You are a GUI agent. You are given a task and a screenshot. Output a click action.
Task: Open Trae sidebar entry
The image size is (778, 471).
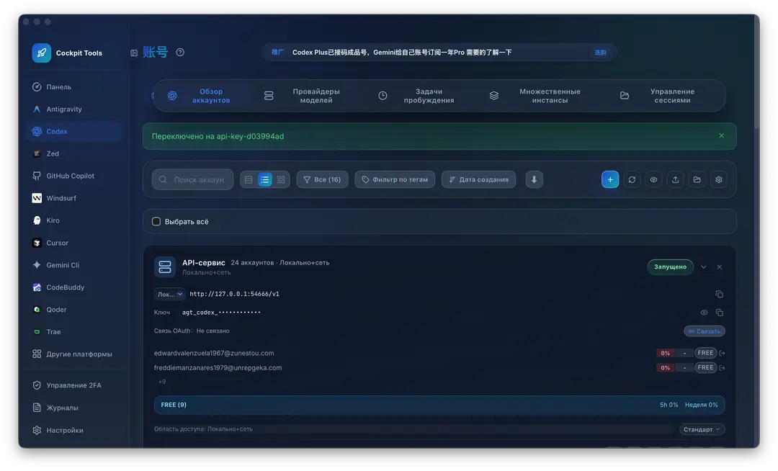click(x=73, y=332)
